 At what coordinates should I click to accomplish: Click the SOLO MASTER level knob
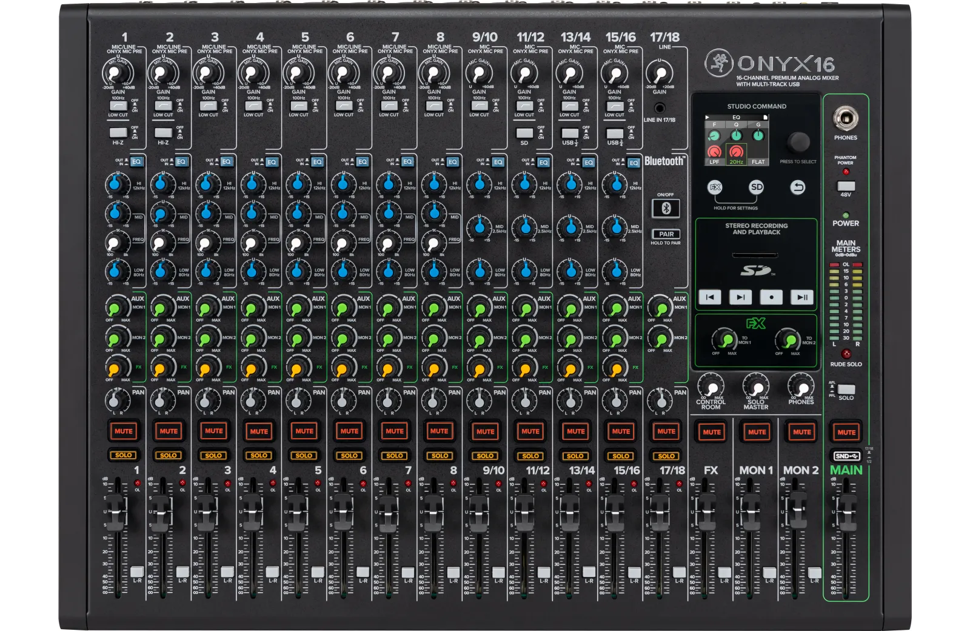click(x=756, y=386)
